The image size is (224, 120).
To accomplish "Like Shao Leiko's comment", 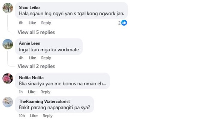I will [32, 23].
